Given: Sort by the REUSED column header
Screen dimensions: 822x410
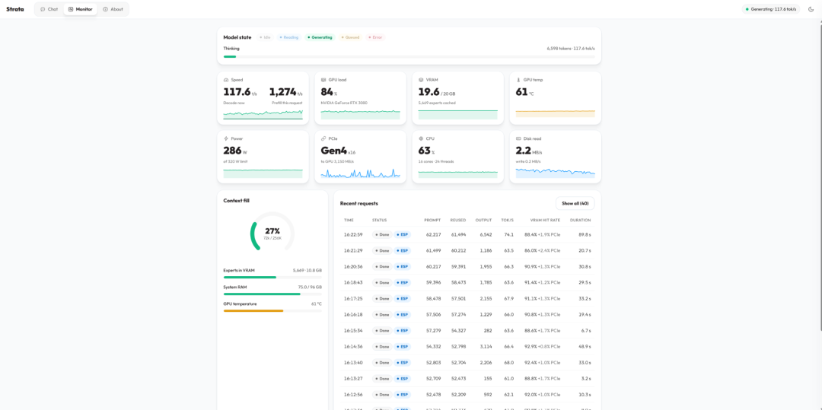Looking at the screenshot, I should pyautogui.click(x=458, y=221).
